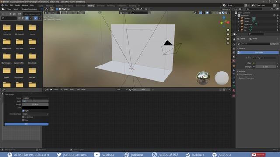Click the camera view icon in viewport
The width and height of the screenshot is (280, 157).
pyautogui.click(x=227, y=39)
